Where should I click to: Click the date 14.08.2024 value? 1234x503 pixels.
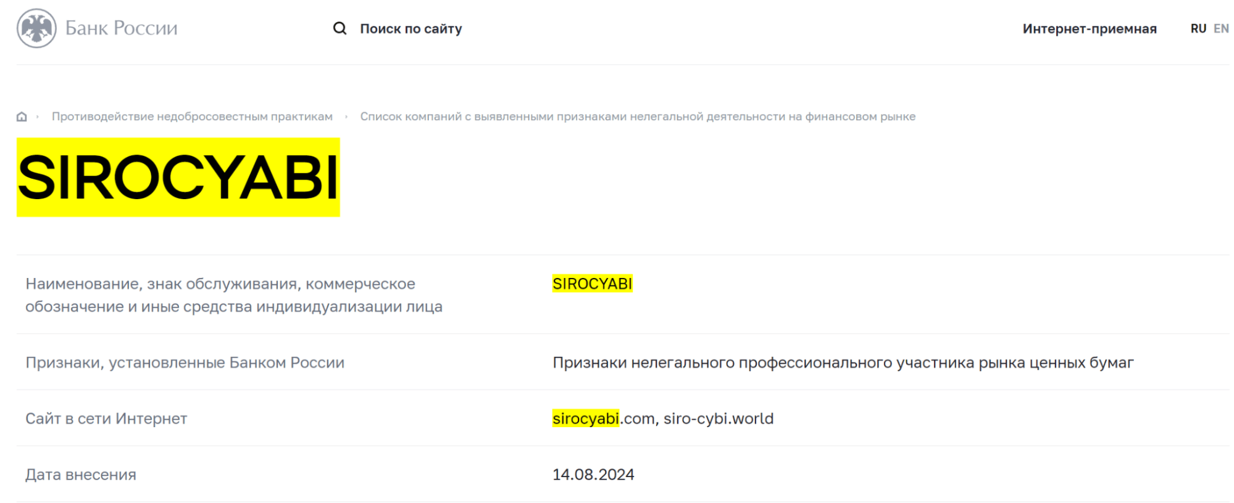593,475
